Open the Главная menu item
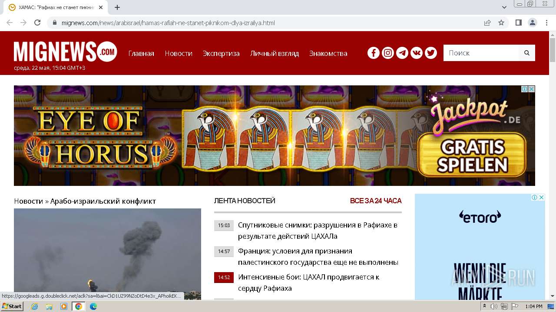This screenshot has height=312, width=556. (x=141, y=53)
